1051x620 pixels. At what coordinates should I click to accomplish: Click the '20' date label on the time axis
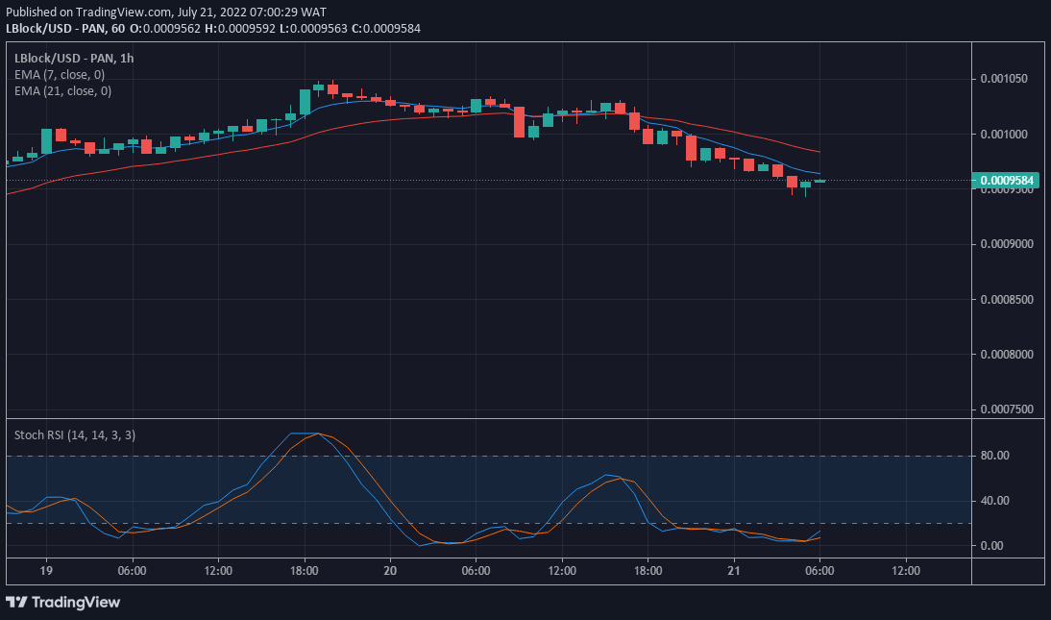click(390, 570)
